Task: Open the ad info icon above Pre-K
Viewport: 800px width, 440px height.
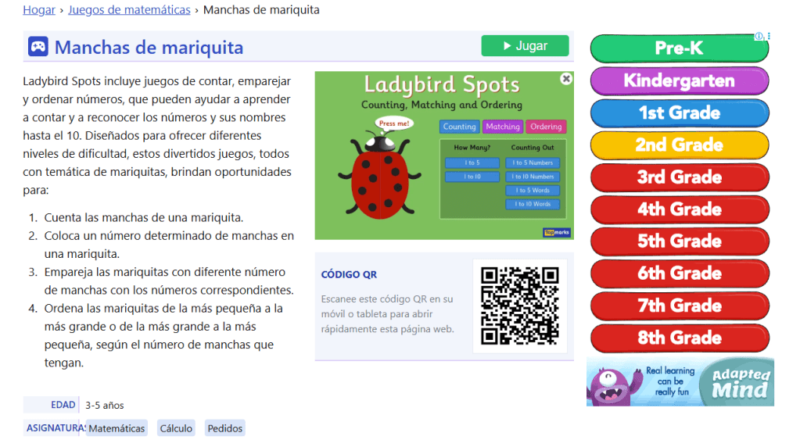Action: (758, 37)
